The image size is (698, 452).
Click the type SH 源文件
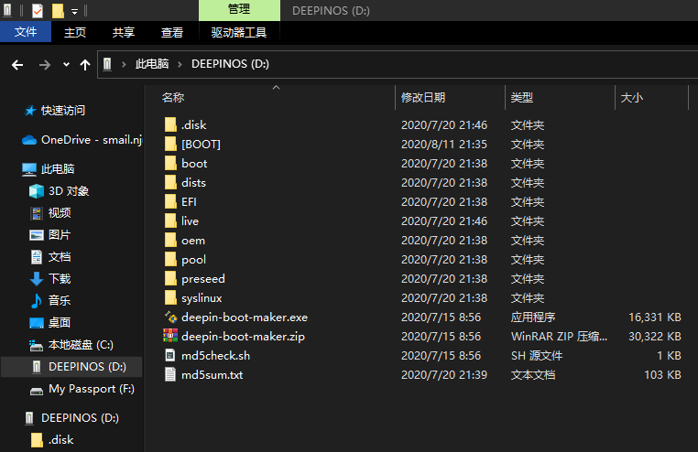click(537, 356)
